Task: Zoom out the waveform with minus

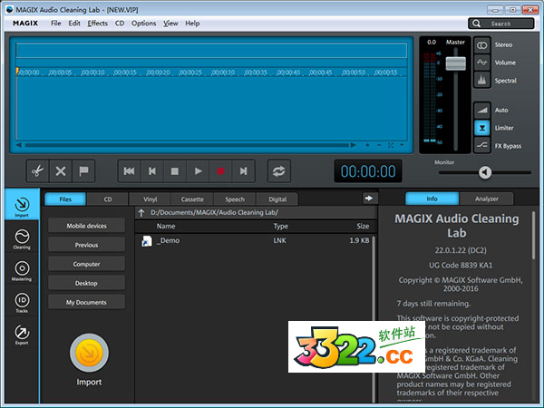Action: 379,145
